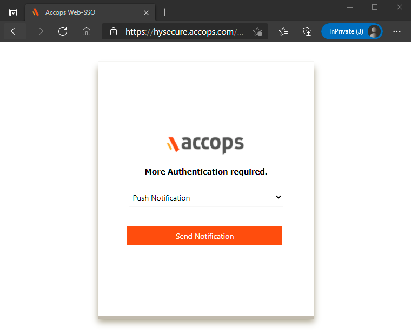Minimize the browser window
The height and width of the screenshot is (334, 411).
[x=350, y=7]
